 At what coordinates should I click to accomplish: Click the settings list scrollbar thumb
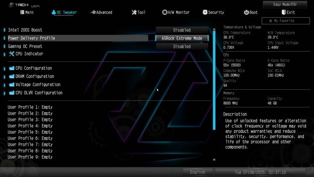214,80
